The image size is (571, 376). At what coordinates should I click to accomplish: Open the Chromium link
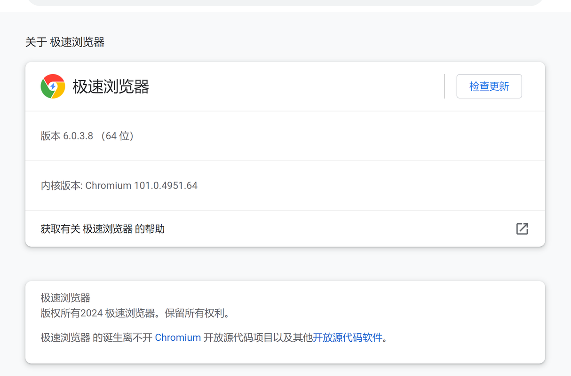tap(178, 337)
